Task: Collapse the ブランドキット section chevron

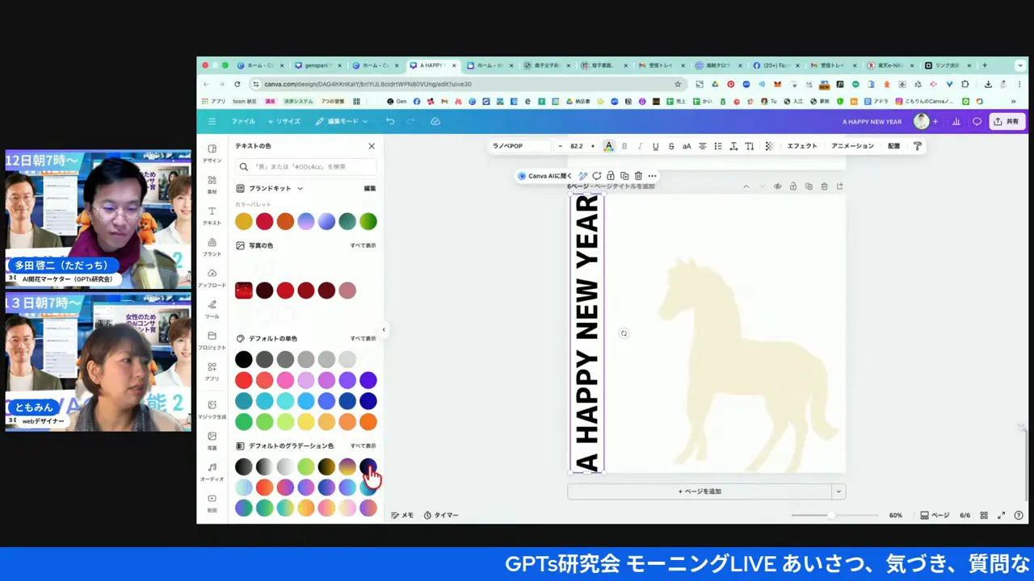Action: [x=299, y=187]
